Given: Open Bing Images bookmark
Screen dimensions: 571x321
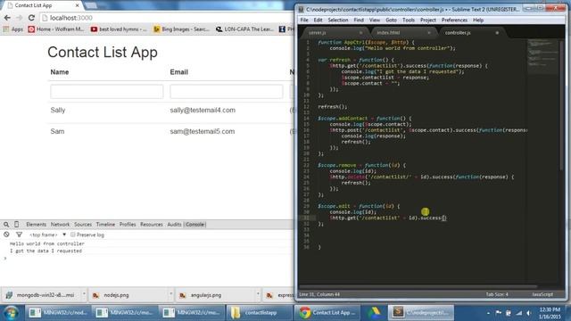Looking at the screenshot, I should pos(181,29).
